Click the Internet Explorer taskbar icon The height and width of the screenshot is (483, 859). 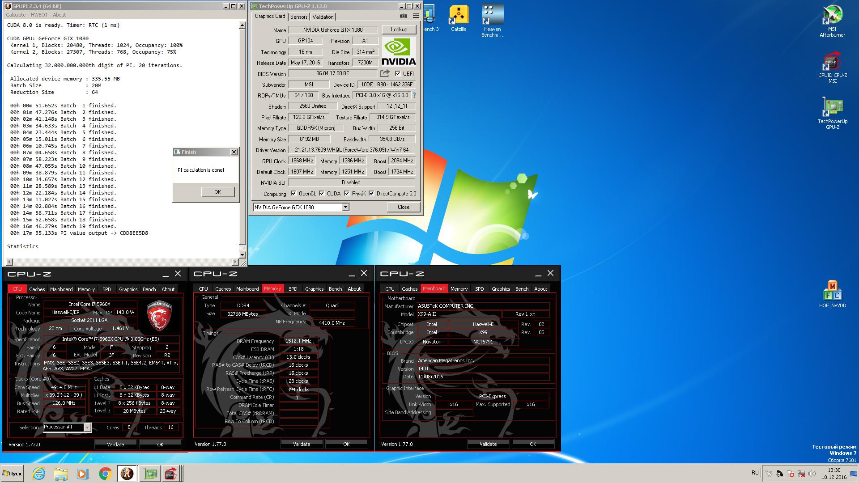coord(39,474)
